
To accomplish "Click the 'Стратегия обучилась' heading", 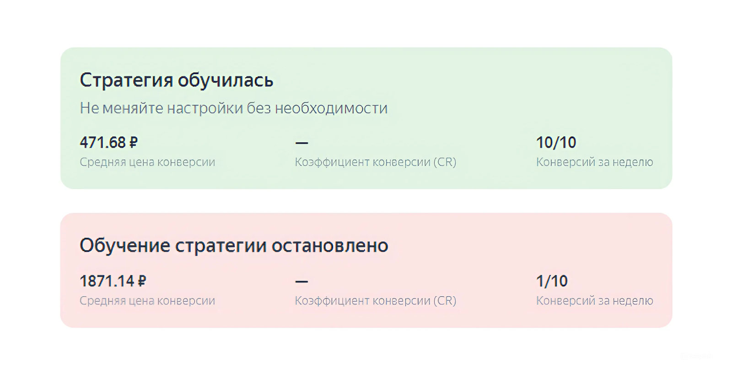I will click(176, 80).
